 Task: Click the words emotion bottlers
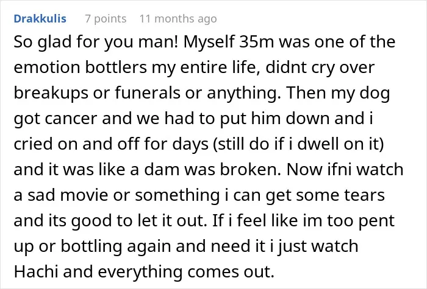81,68
